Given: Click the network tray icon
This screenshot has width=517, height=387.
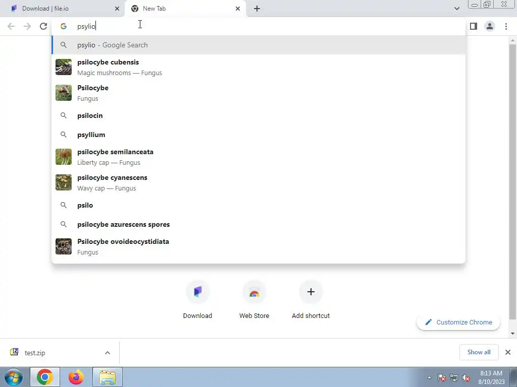Looking at the screenshot, I should click(x=454, y=378).
